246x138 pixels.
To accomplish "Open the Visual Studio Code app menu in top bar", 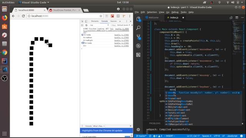I will [x=34, y=2].
